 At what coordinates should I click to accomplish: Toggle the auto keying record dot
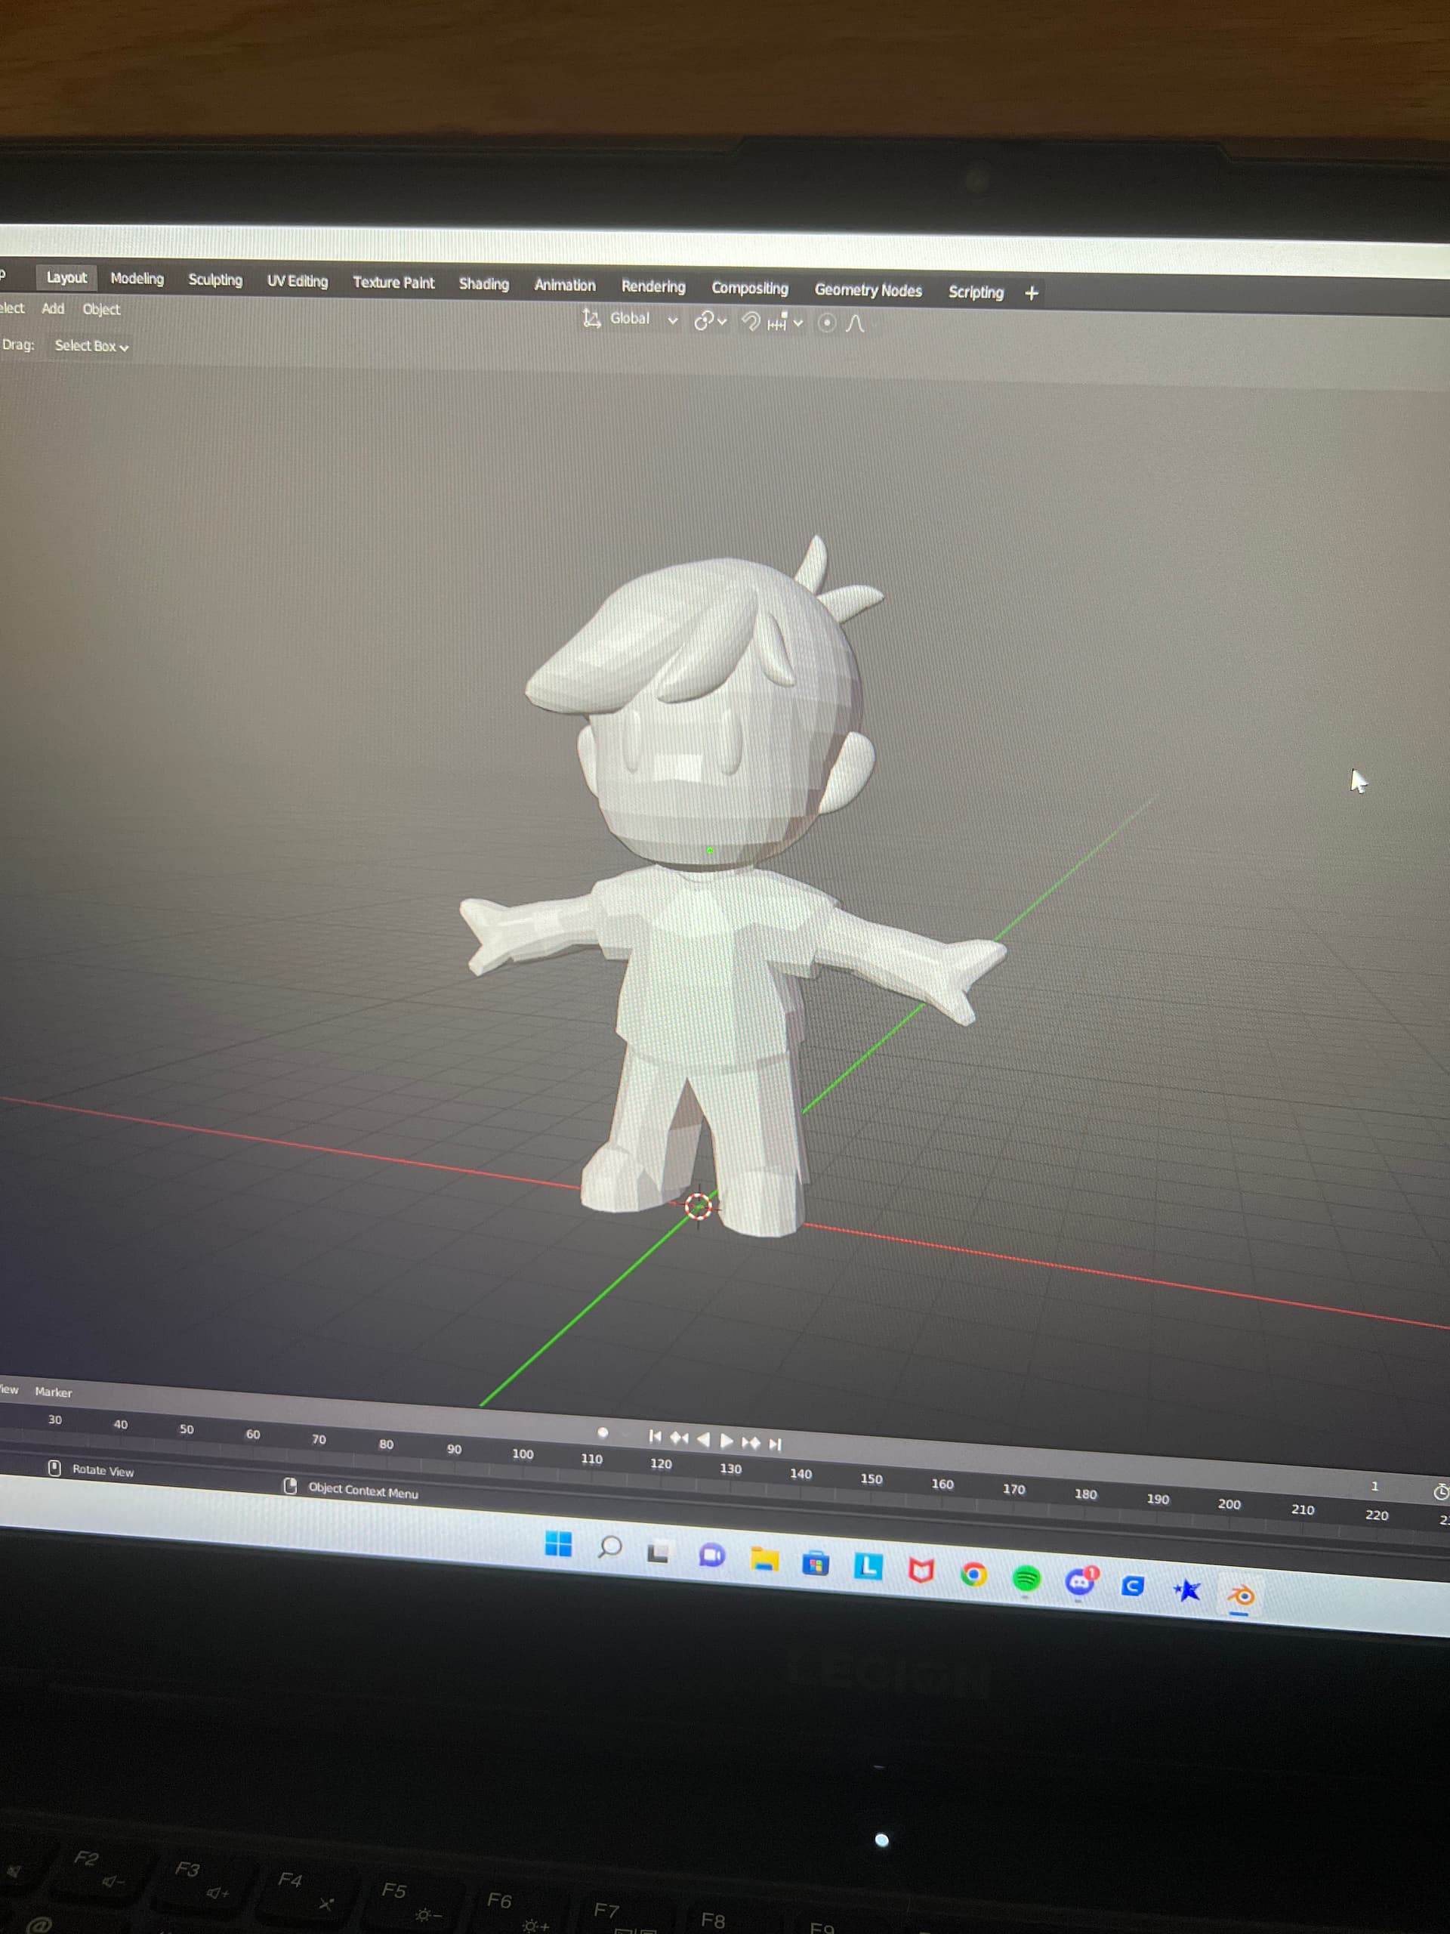coord(602,1432)
